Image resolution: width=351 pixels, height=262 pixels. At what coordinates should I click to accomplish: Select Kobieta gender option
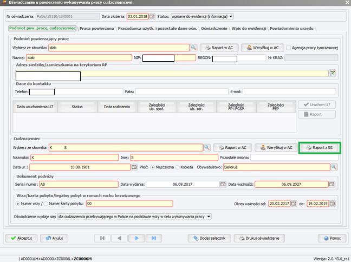[177, 167]
